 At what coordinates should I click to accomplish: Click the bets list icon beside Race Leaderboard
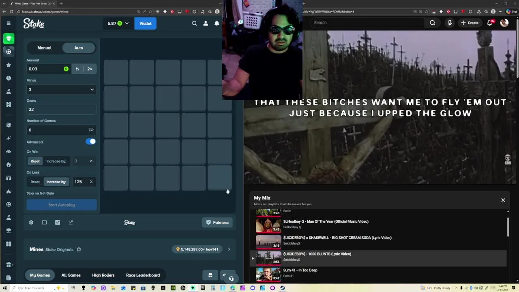tap(210, 275)
